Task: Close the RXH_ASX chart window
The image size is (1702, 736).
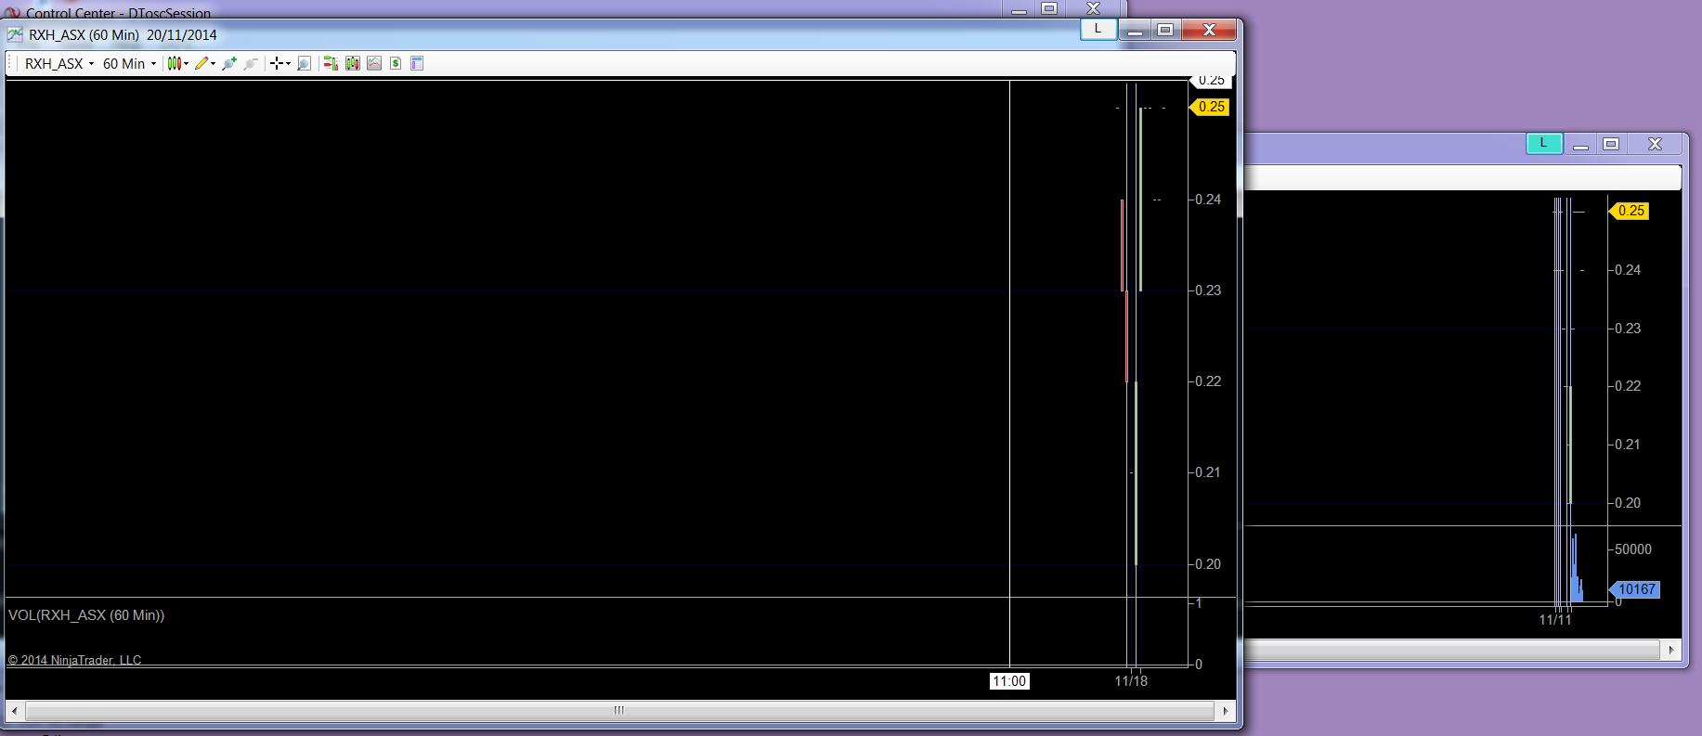Action: (1209, 30)
